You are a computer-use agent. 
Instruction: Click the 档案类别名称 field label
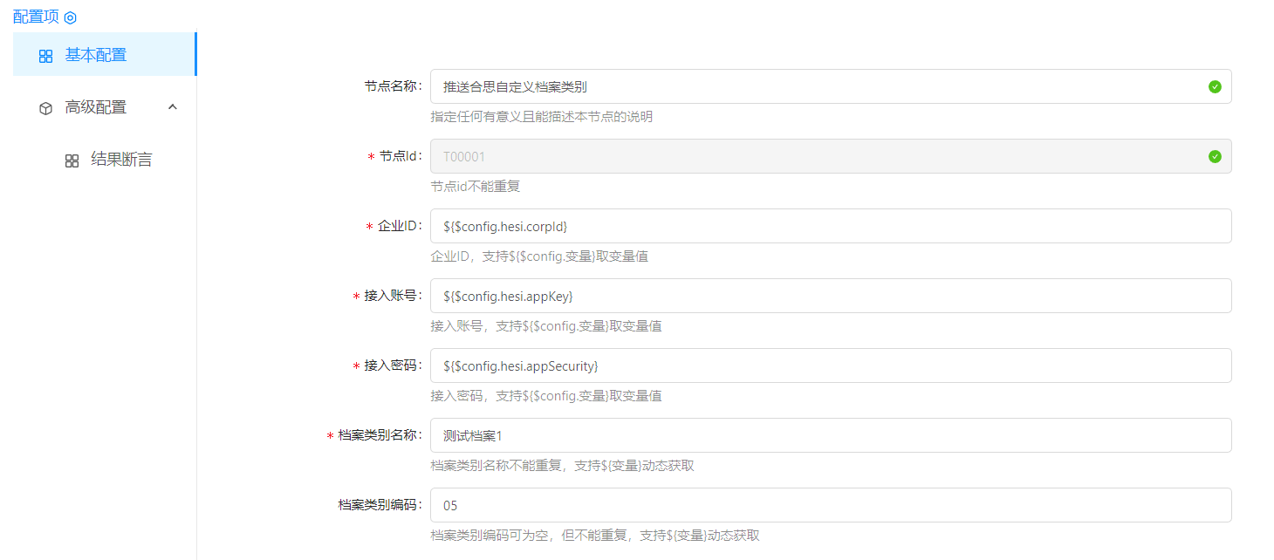tap(380, 435)
